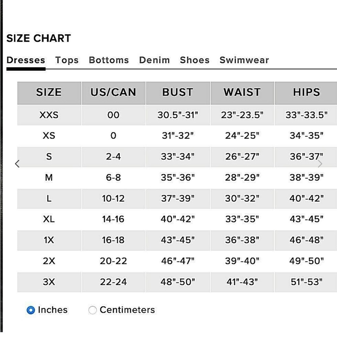The height and width of the screenshot is (337, 337).
Task: Switch to the Bottoms tab
Action: coord(109,60)
